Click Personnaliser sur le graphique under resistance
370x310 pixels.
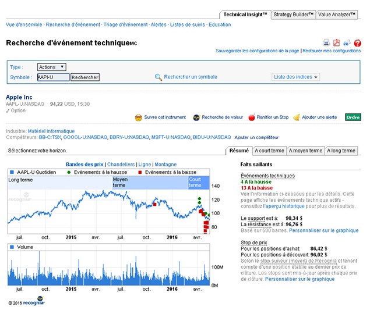[x=324, y=231]
